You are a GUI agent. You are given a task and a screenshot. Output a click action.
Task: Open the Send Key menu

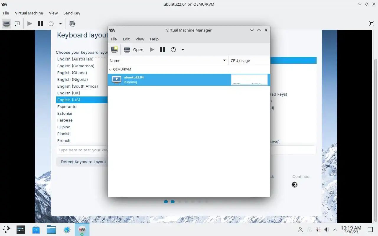[72, 13]
